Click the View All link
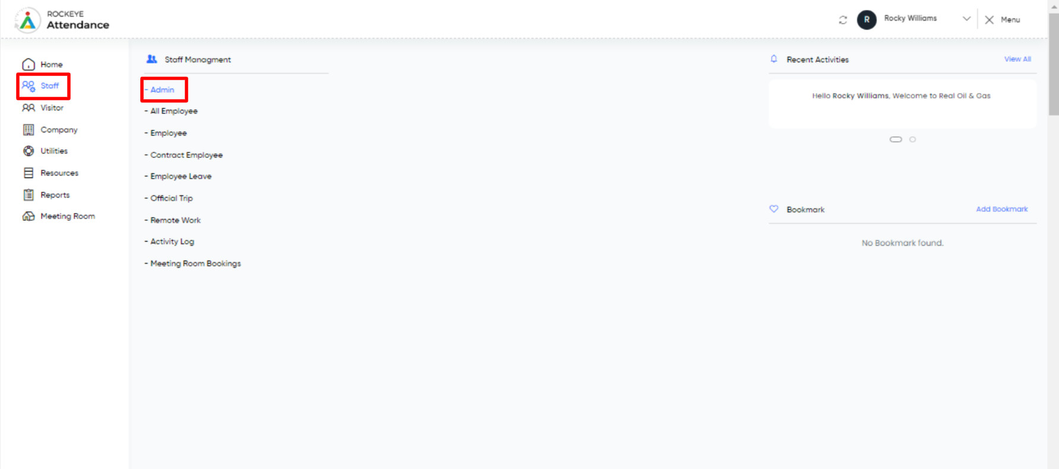This screenshot has height=469, width=1059. point(1017,59)
